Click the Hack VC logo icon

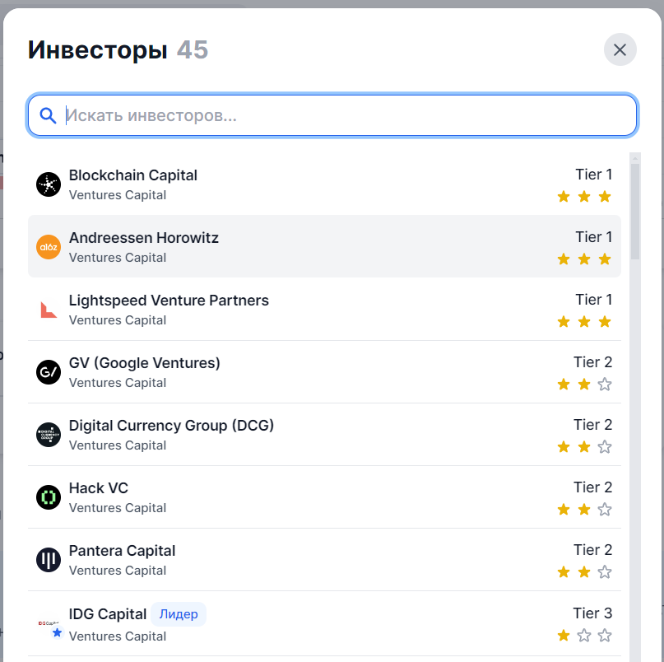tap(49, 497)
